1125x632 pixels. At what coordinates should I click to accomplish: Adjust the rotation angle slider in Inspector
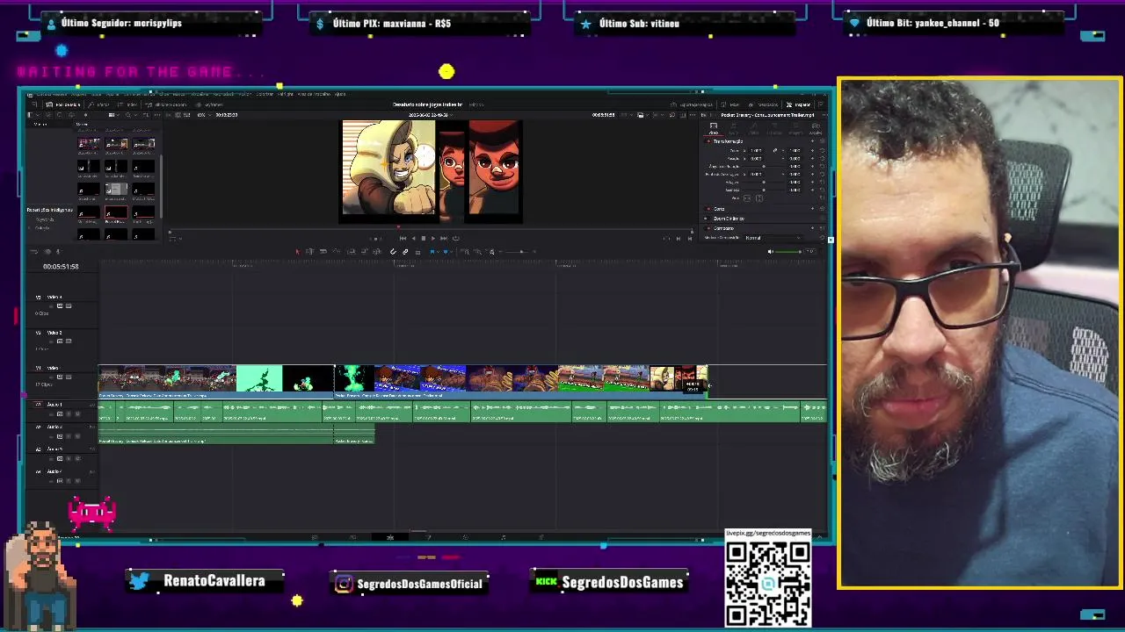point(763,166)
